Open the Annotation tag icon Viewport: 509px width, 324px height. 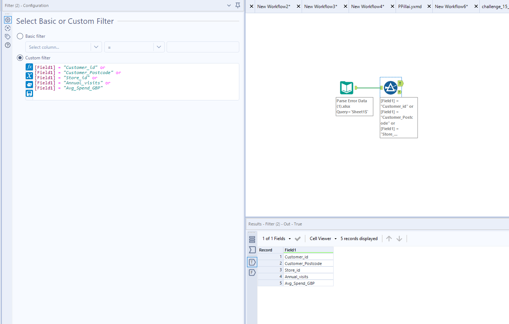click(x=8, y=37)
